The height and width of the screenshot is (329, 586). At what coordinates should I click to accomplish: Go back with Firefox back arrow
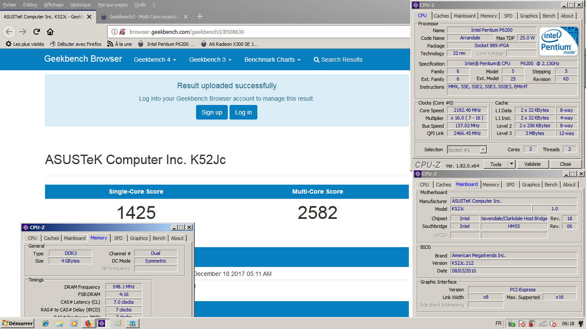pos(9,32)
